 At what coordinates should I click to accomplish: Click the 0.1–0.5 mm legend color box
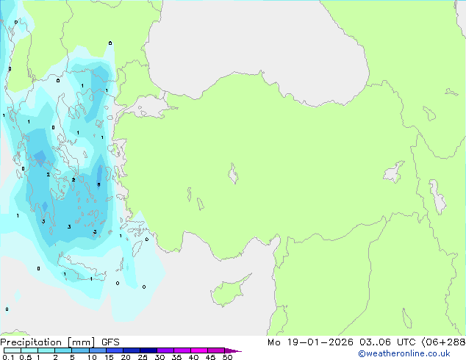click(x=12, y=350)
